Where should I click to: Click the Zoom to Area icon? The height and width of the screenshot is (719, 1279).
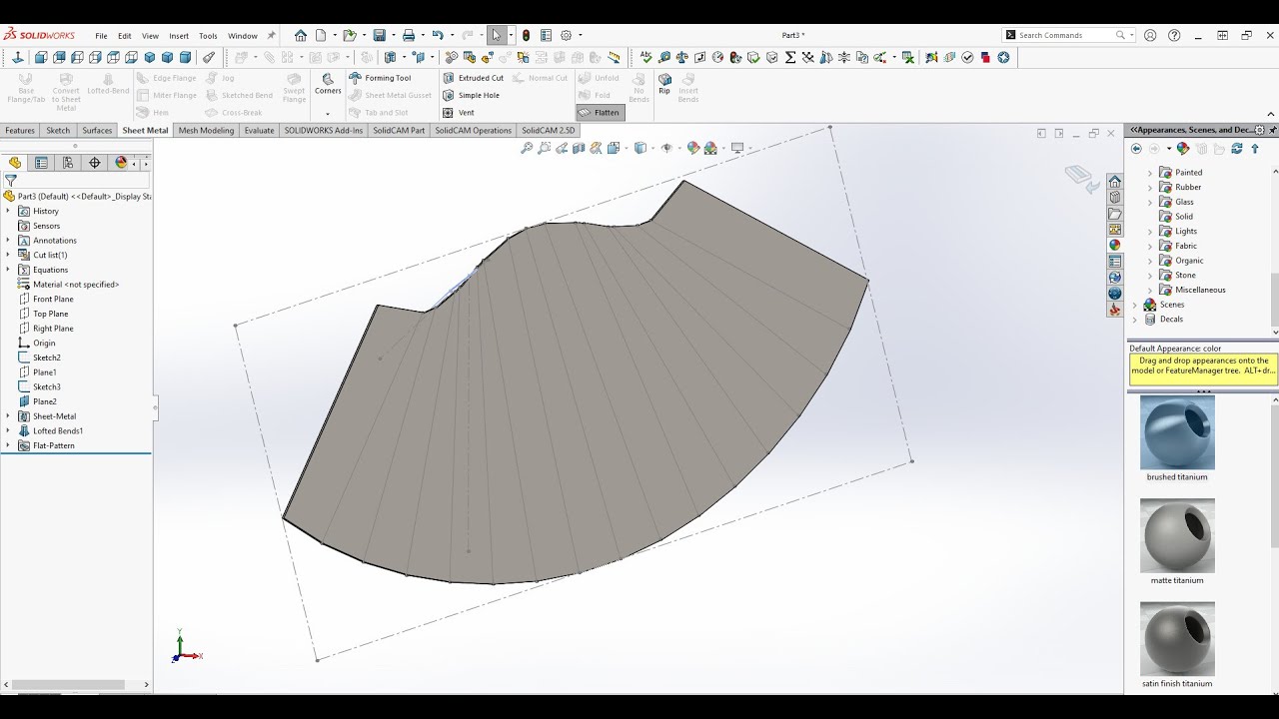point(544,148)
